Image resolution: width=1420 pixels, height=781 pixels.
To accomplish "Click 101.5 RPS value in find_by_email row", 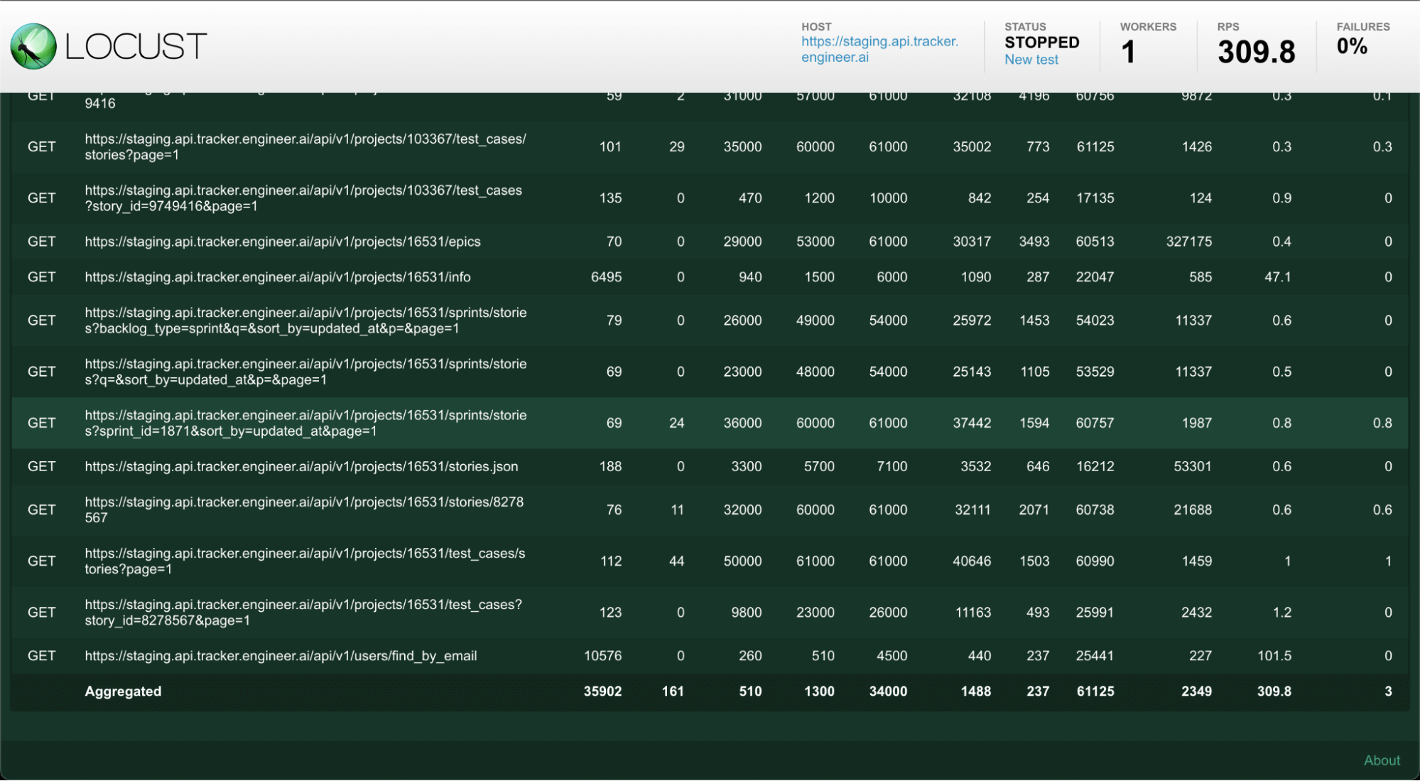I will 1274,656.
